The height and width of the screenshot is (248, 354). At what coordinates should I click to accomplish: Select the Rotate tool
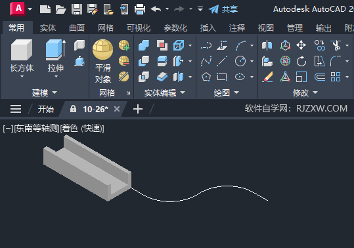[x=301, y=61]
